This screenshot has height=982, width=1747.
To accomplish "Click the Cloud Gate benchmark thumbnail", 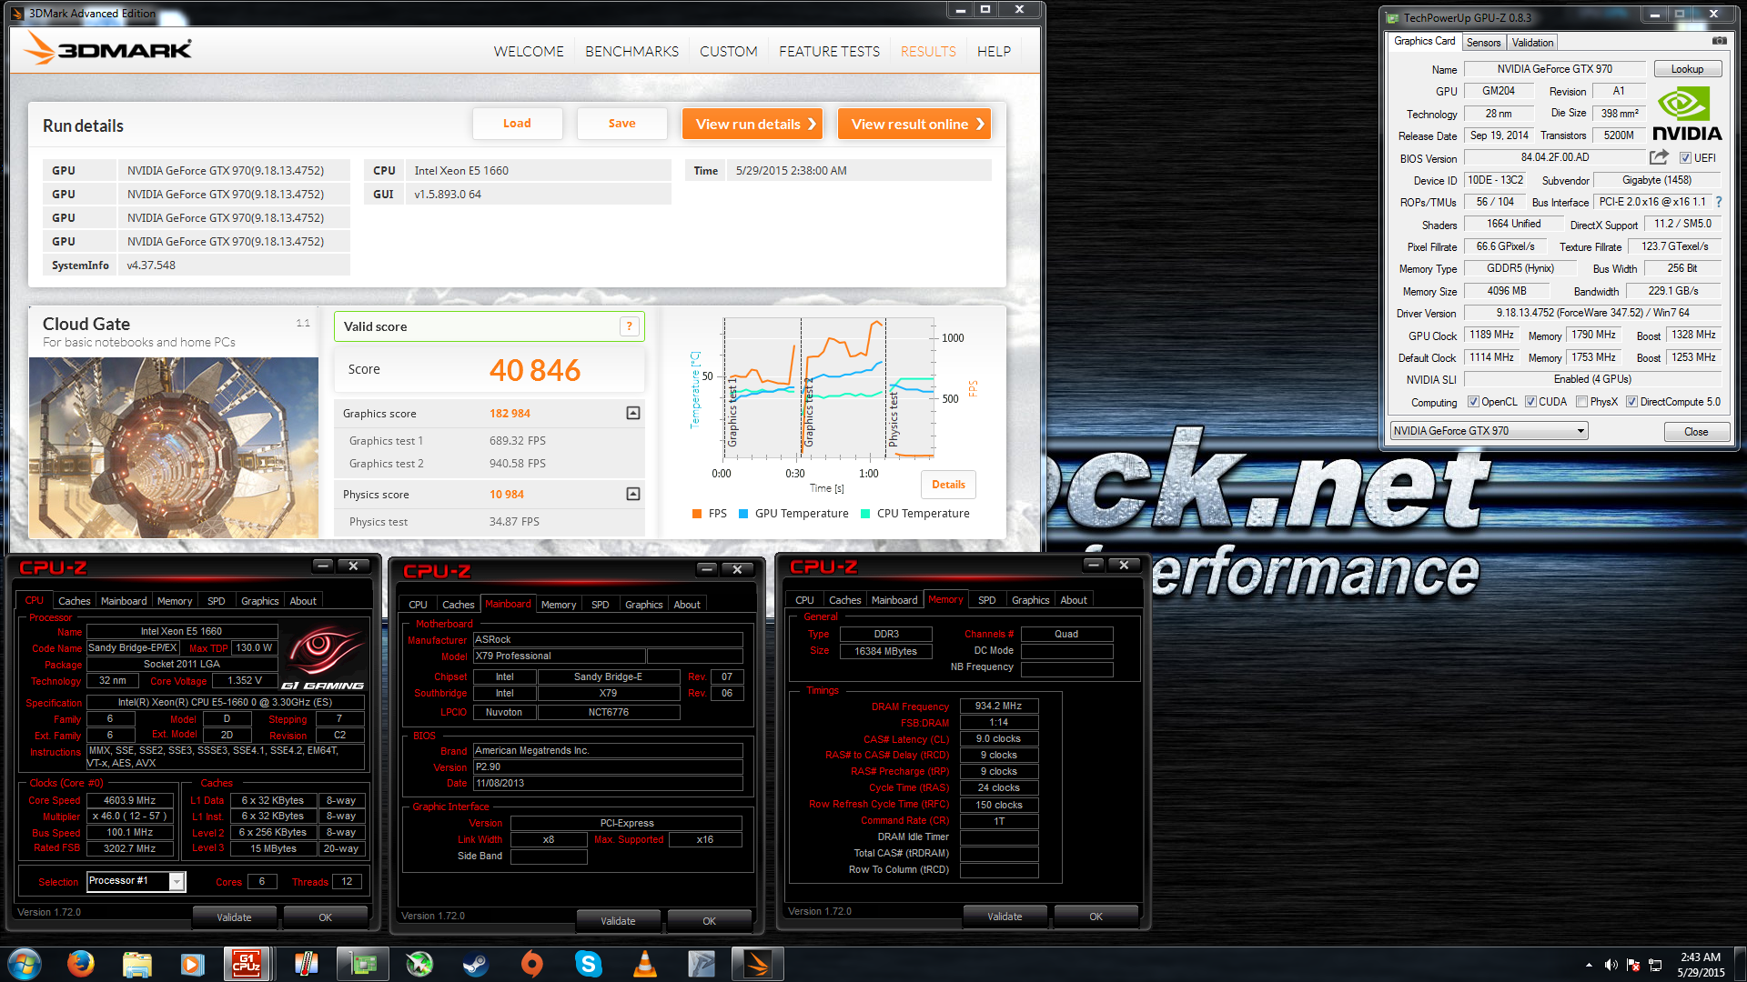I will (x=173, y=447).
